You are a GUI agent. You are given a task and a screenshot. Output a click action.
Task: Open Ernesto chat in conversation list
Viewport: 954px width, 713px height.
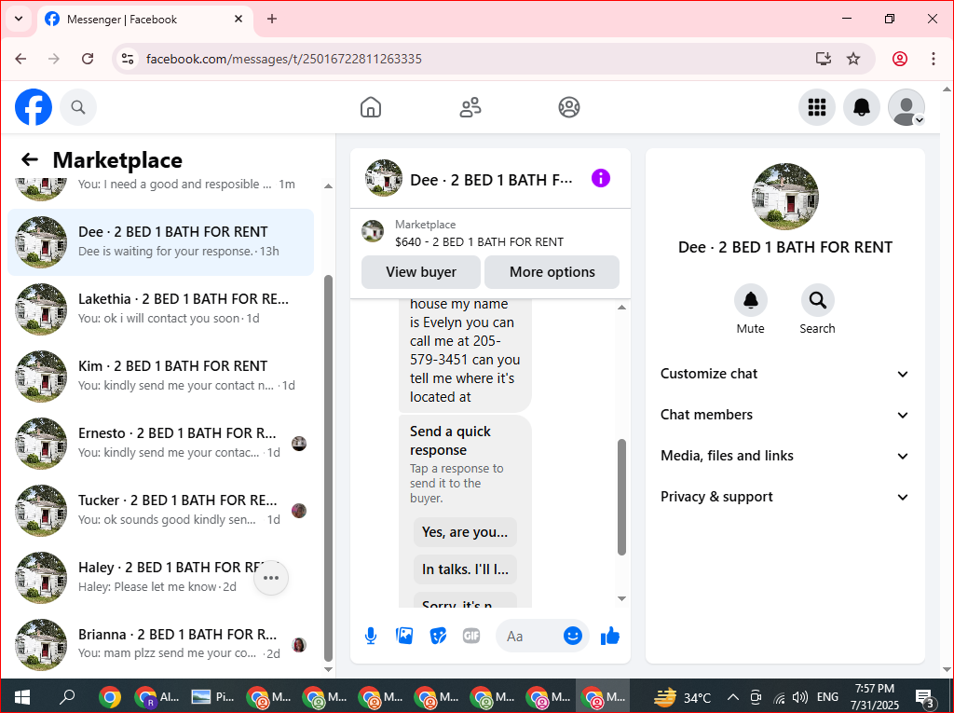[x=161, y=444]
